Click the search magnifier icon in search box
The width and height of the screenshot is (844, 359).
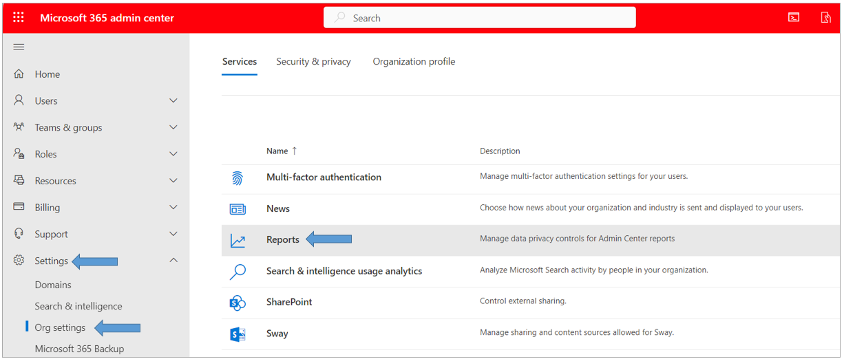pos(339,18)
